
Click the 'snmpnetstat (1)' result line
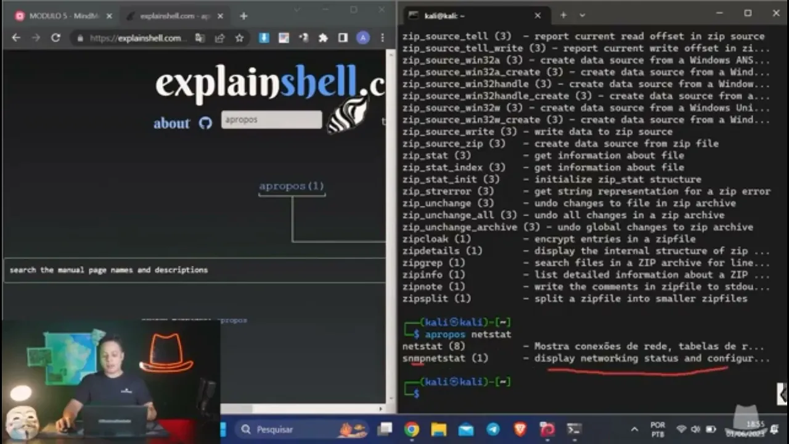coord(586,358)
